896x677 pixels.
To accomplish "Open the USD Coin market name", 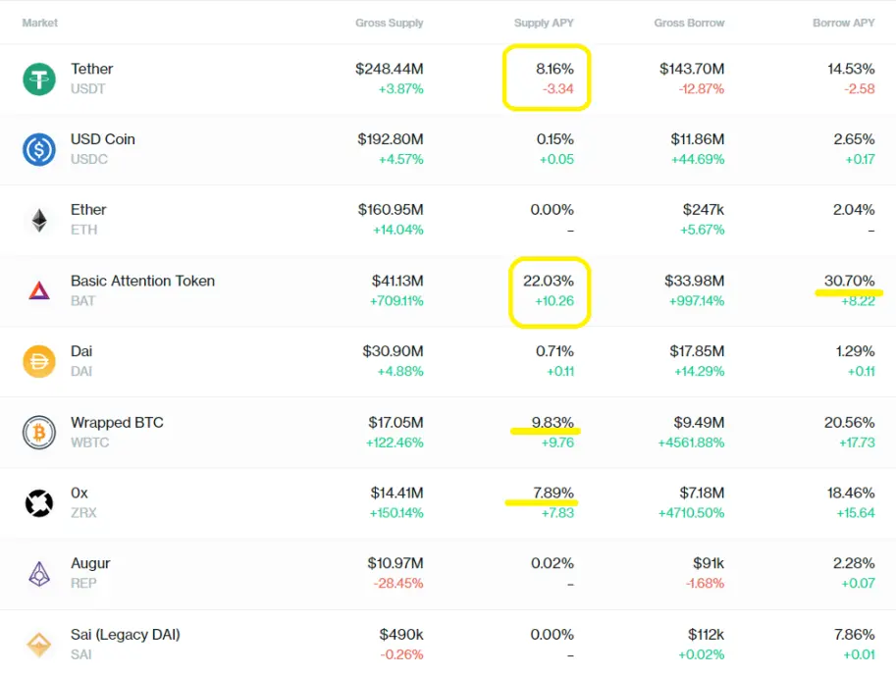I will (103, 139).
